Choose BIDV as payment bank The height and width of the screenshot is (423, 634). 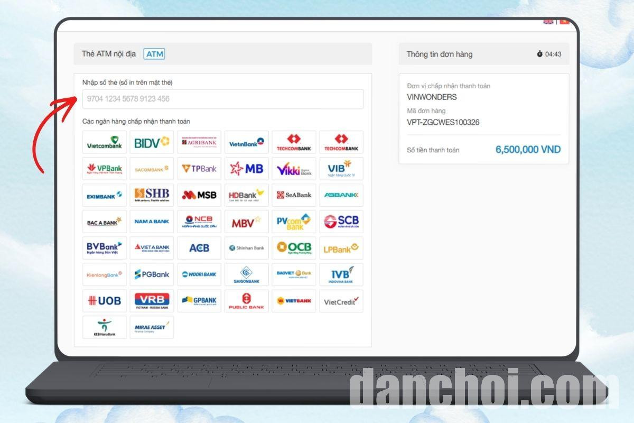click(x=152, y=142)
